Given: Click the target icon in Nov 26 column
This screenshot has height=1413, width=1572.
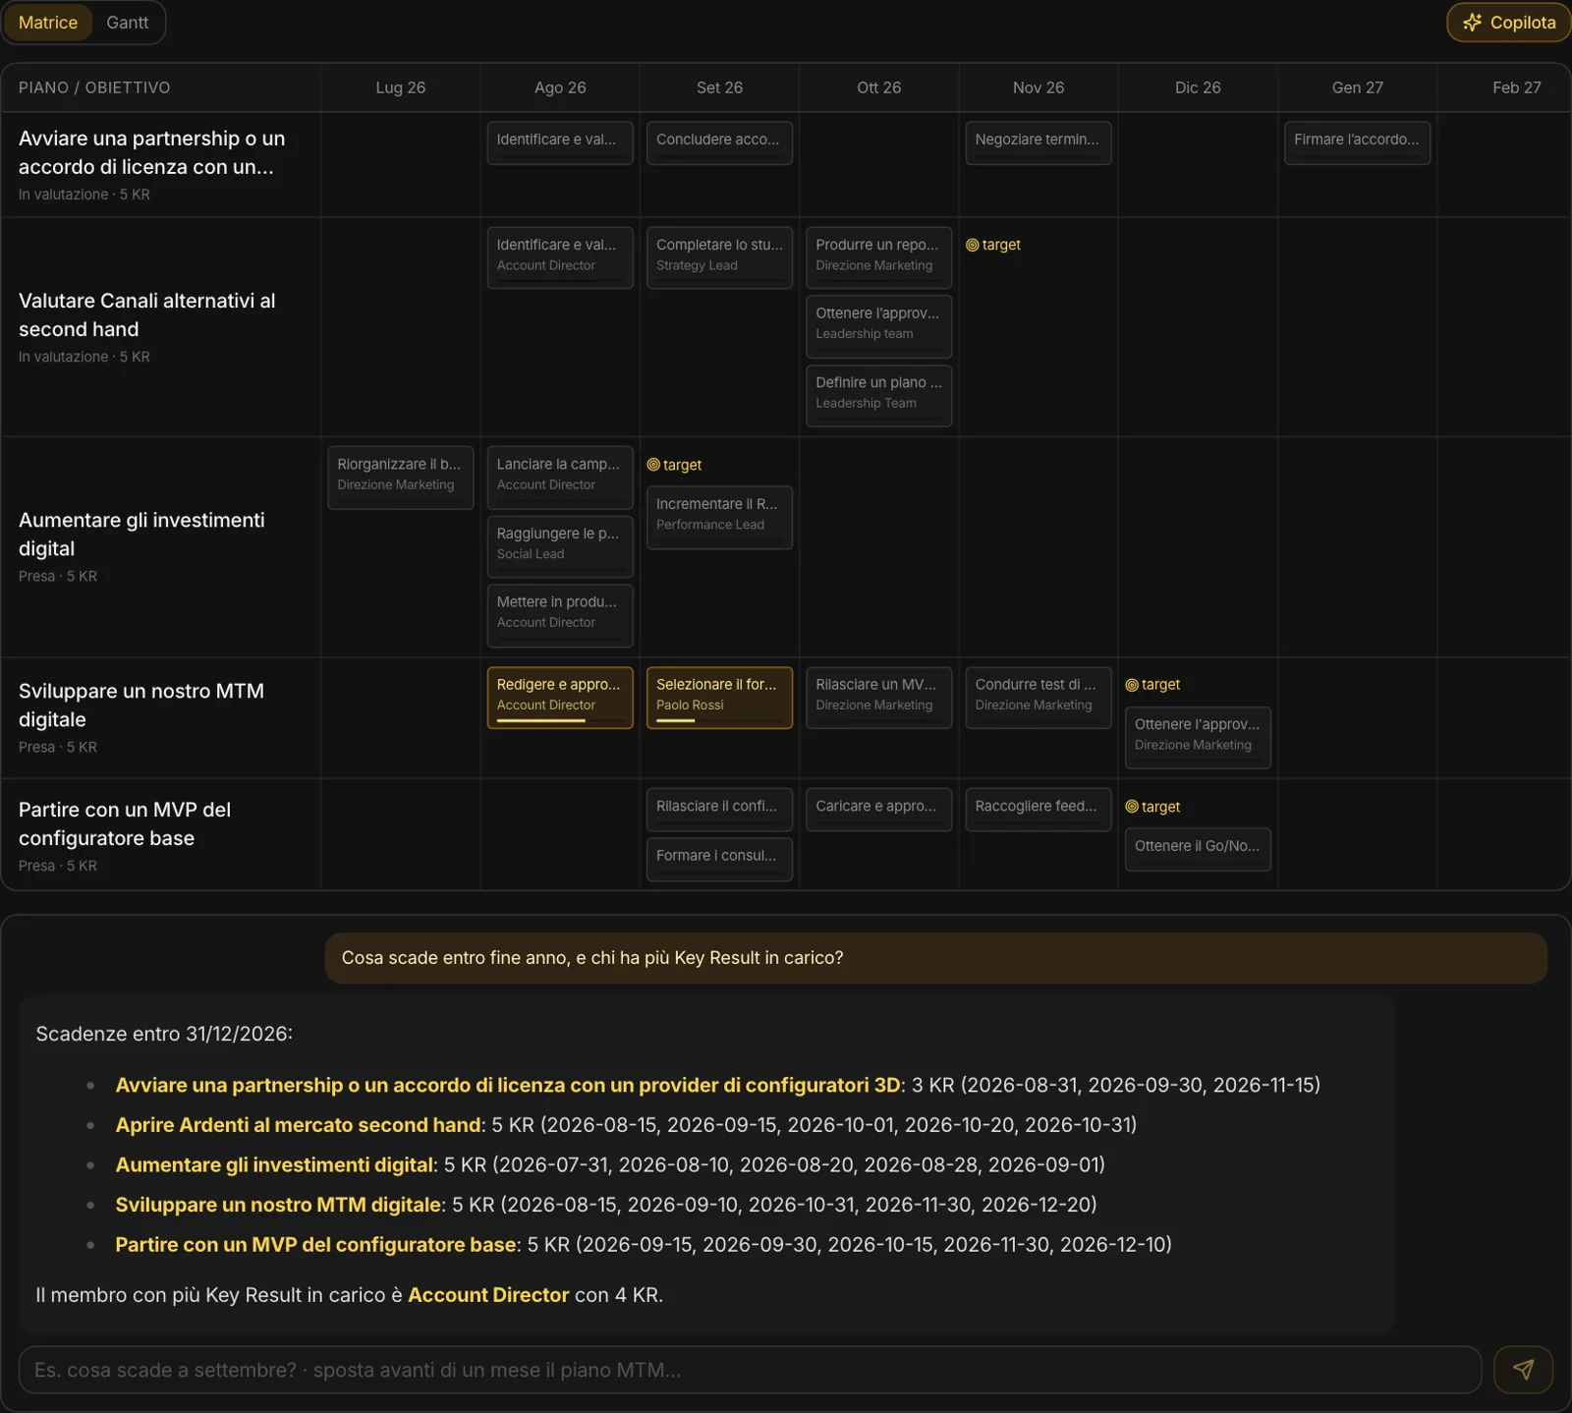Looking at the screenshot, I should pyautogui.click(x=972, y=245).
